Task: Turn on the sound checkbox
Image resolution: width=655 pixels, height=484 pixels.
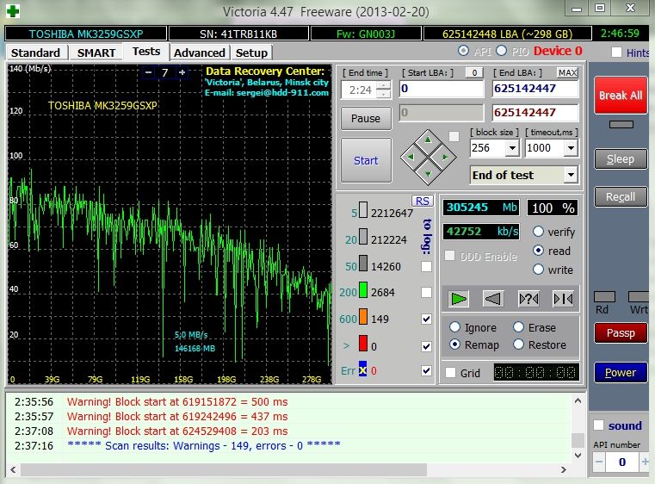Action: pyautogui.click(x=599, y=425)
